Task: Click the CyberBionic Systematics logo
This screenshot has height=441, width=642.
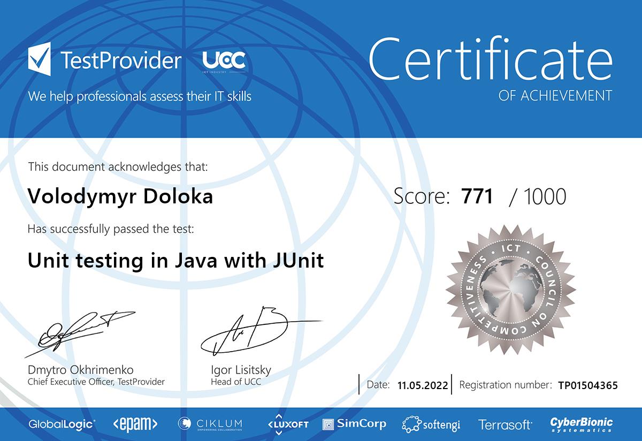Action: (582, 424)
